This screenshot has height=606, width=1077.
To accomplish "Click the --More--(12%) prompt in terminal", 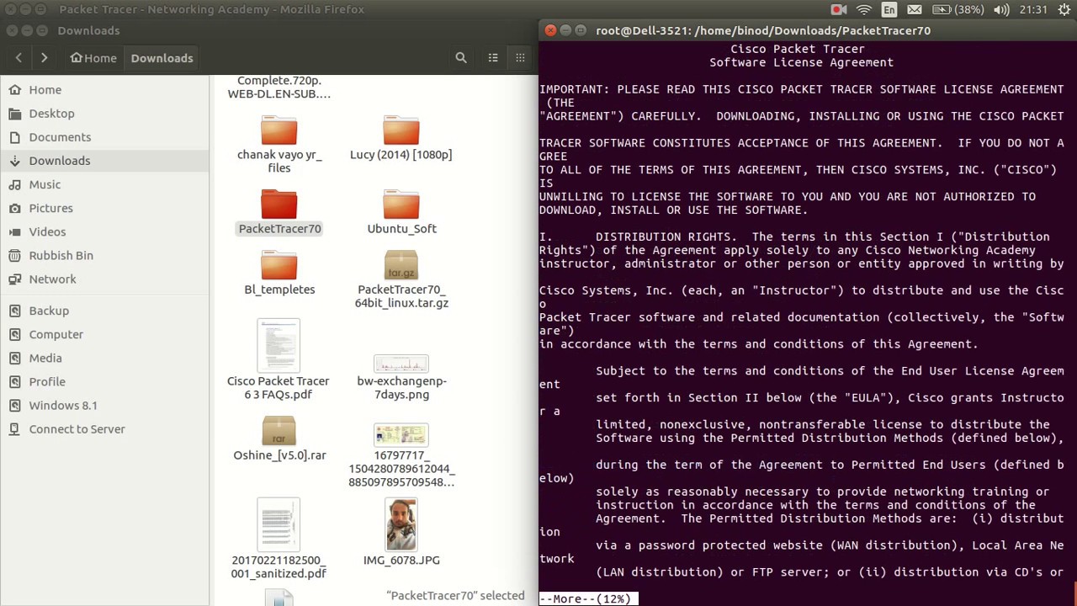I will [x=588, y=598].
